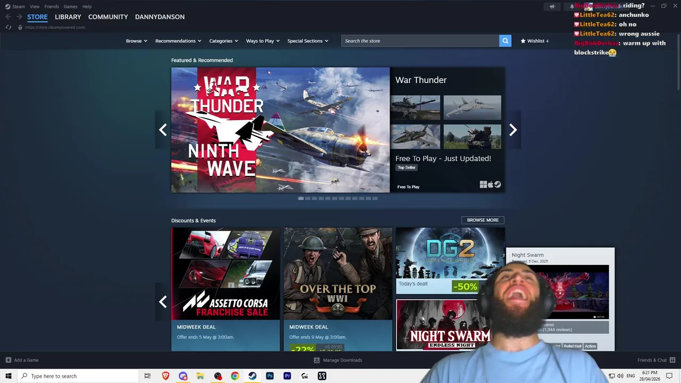The image size is (681, 383).
Task: Open Photoshop from the taskbar
Action: tap(270, 376)
